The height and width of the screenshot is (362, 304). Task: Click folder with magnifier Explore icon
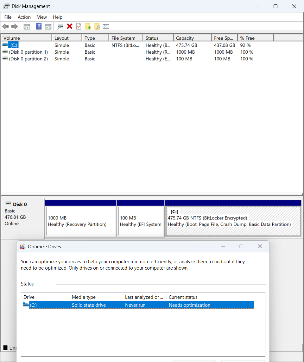(x=97, y=27)
